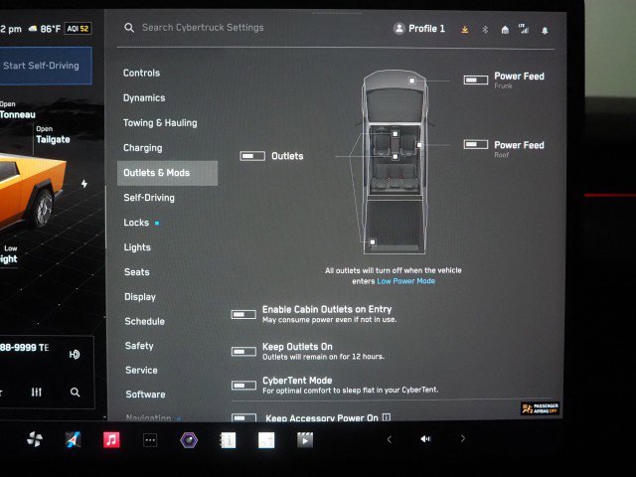This screenshot has height=477, width=636.
Task: Toggle Power Feed Roof switch
Action: 476,144
